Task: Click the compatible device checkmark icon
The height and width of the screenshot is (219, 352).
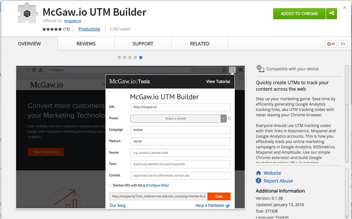Action: click(260, 68)
